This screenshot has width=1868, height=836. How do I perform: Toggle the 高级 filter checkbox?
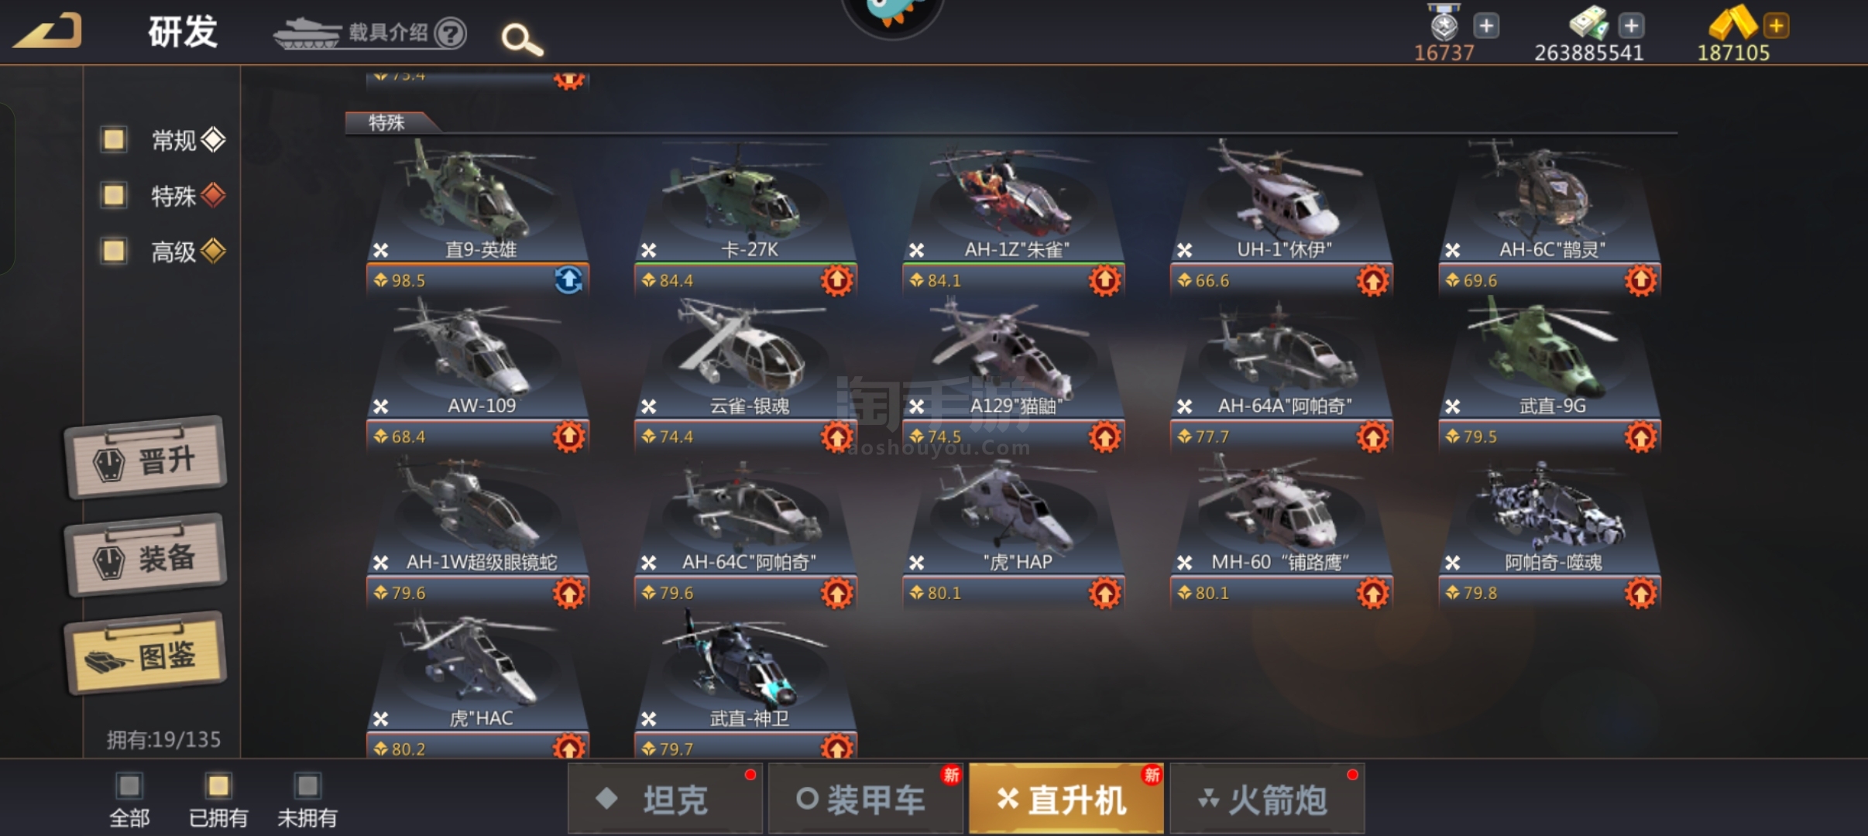coord(114,251)
